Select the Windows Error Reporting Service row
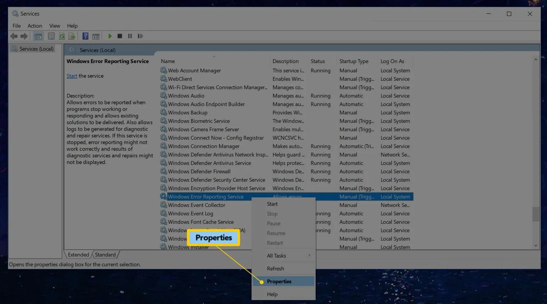 (x=286, y=197)
